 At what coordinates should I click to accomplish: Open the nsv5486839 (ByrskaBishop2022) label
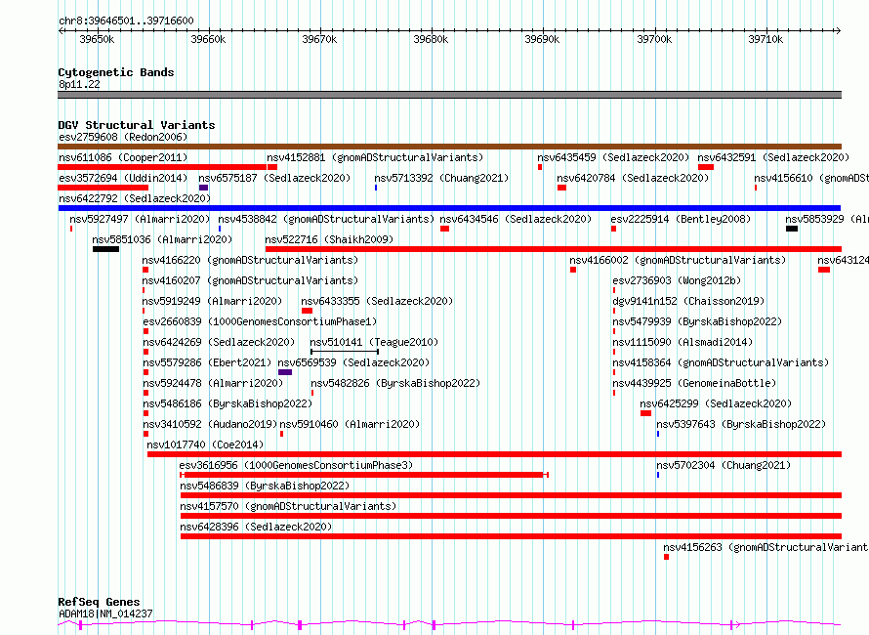point(265,486)
